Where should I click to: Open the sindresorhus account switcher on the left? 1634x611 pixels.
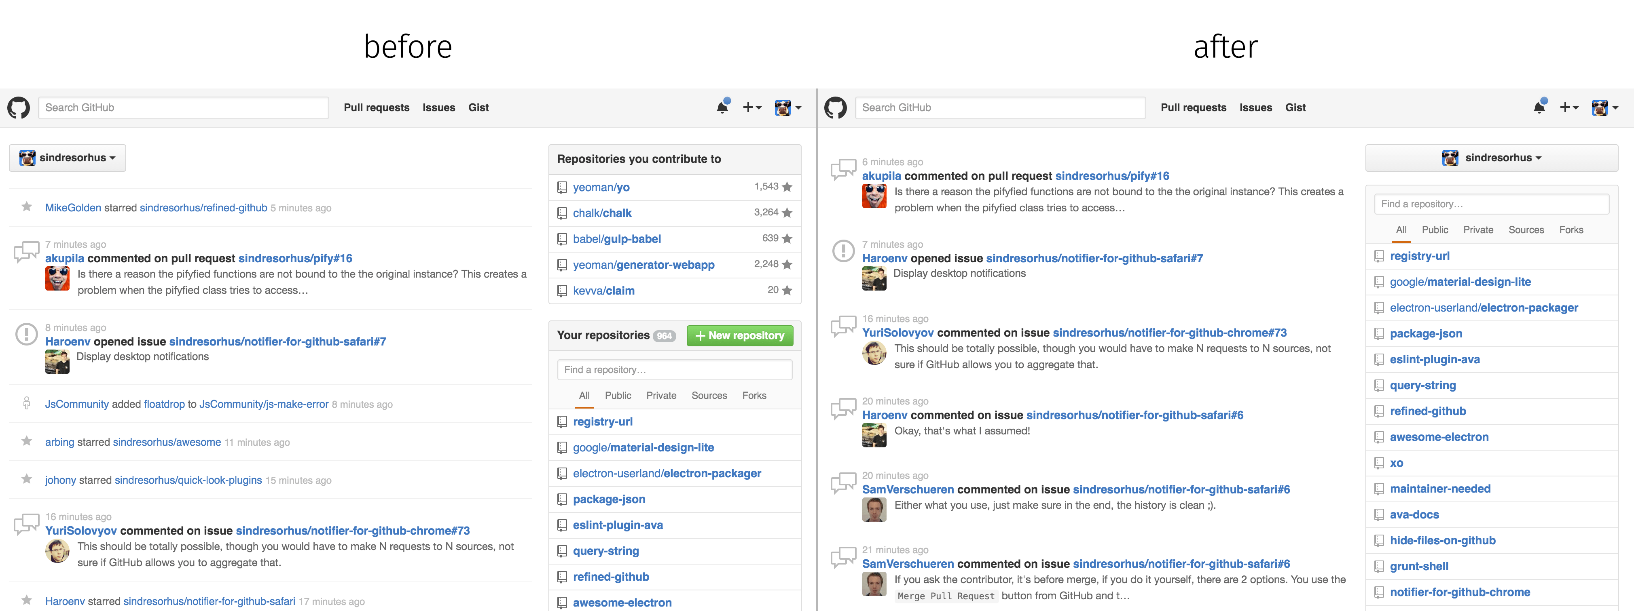click(67, 158)
